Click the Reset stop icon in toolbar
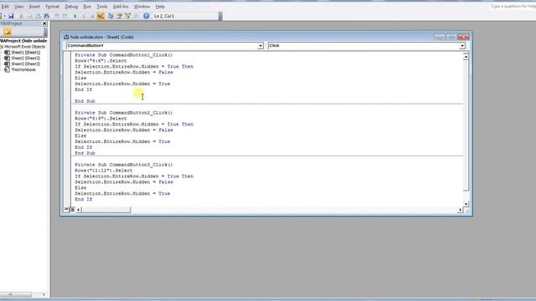Screen dimensions: 536x301 tap(92, 16)
